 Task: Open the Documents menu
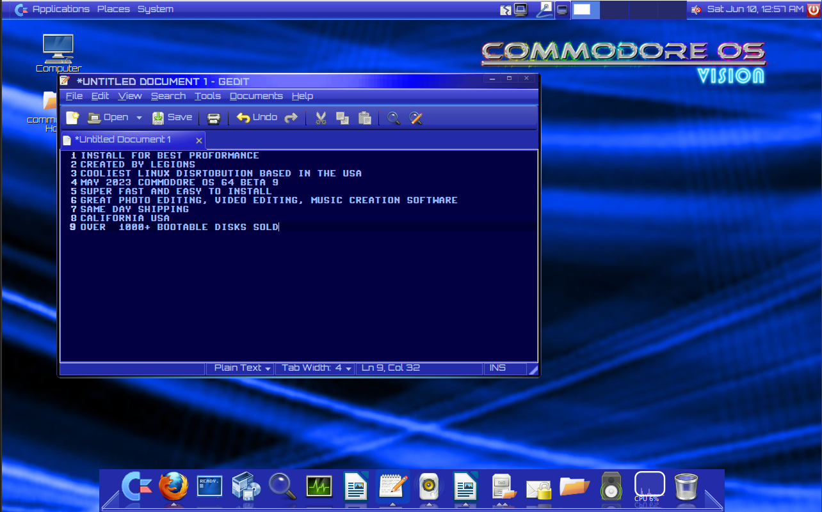coord(256,96)
